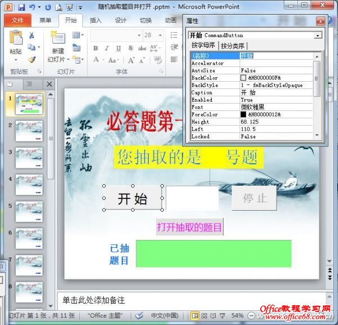Switch to Outline pane tab

pos(29,84)
